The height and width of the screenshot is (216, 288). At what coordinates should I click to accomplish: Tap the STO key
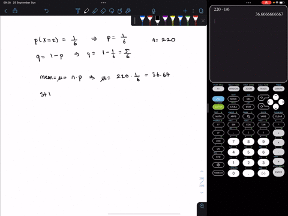pos(218,157)
